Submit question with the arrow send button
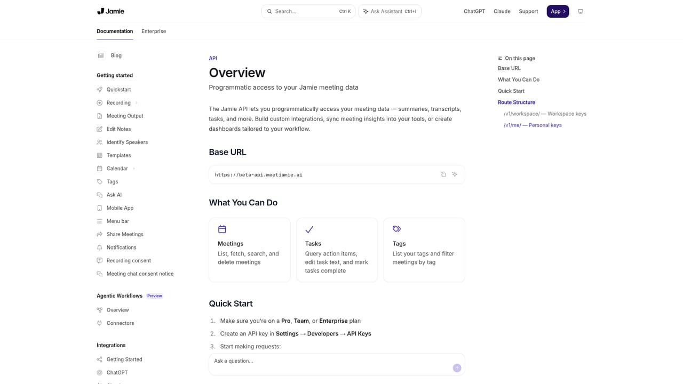 457,368
